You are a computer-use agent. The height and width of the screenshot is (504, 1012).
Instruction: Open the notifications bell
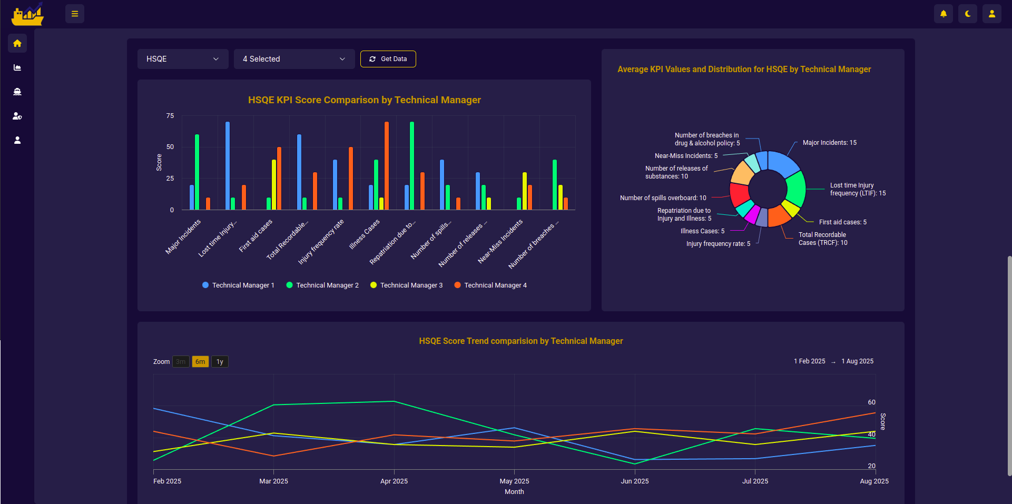943,14
